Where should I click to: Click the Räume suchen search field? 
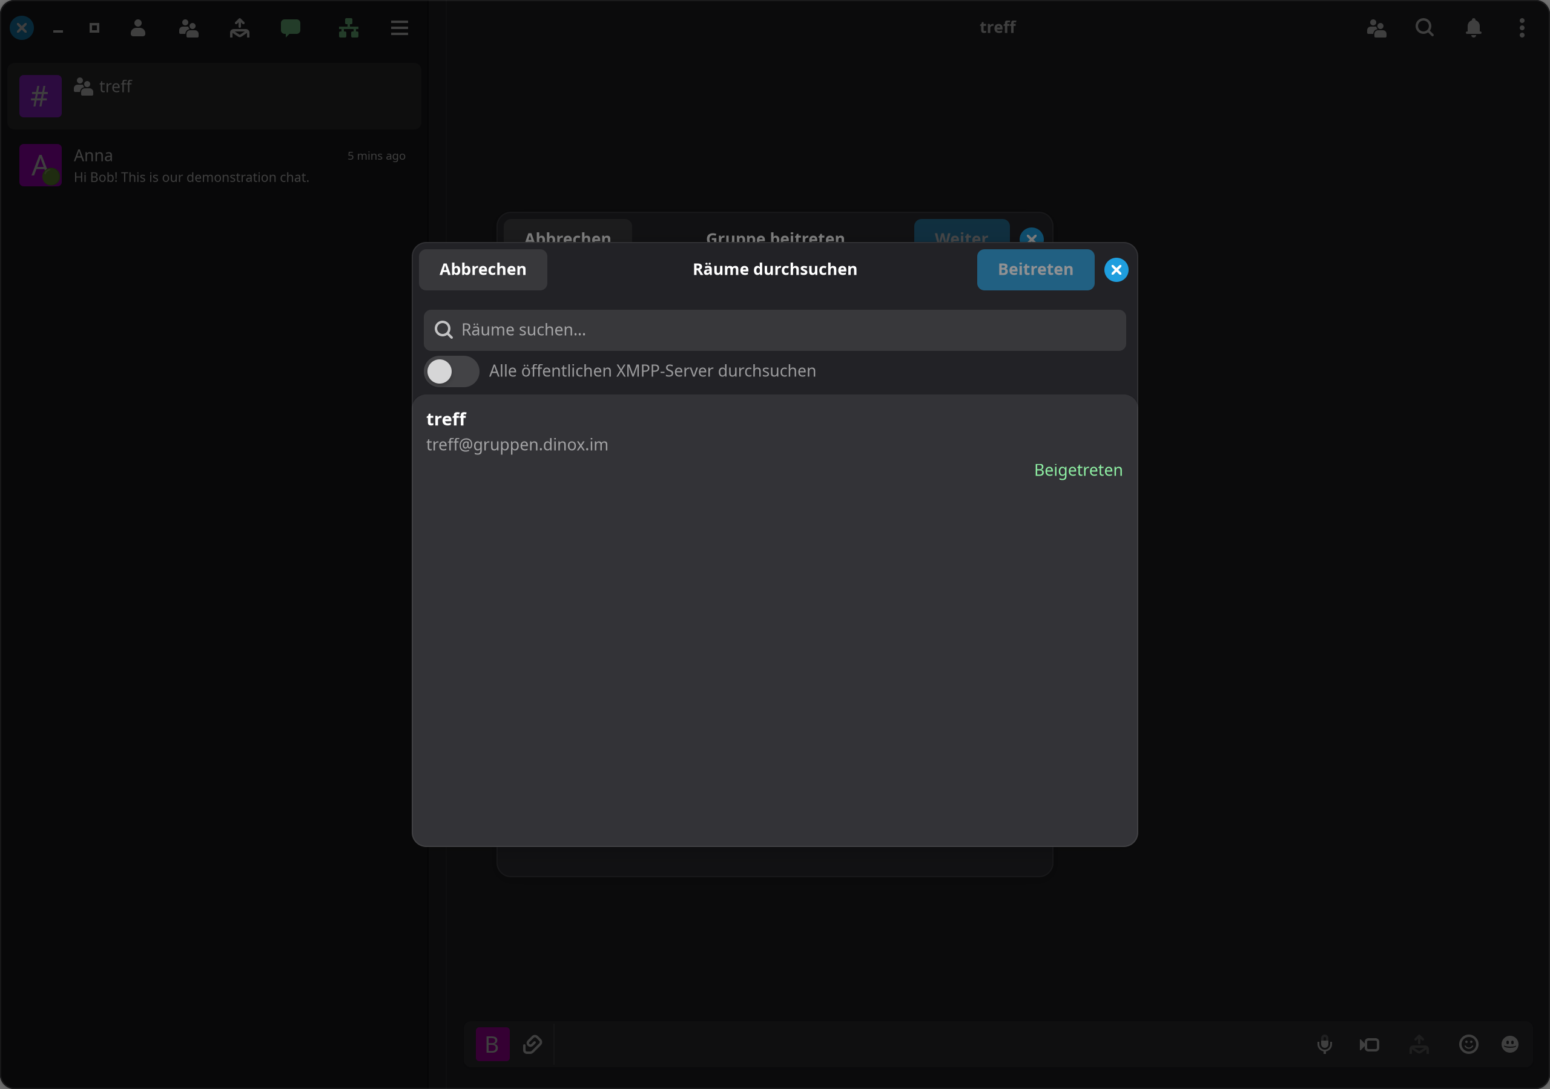(774, 330)
